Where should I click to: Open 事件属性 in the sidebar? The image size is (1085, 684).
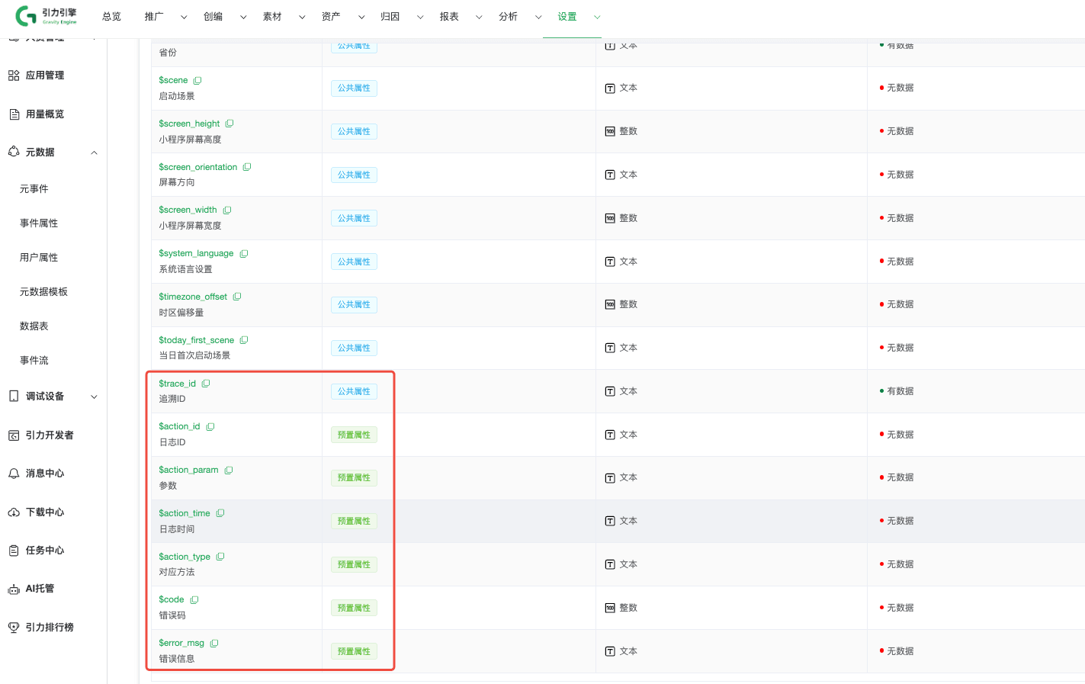pos(39,223)
